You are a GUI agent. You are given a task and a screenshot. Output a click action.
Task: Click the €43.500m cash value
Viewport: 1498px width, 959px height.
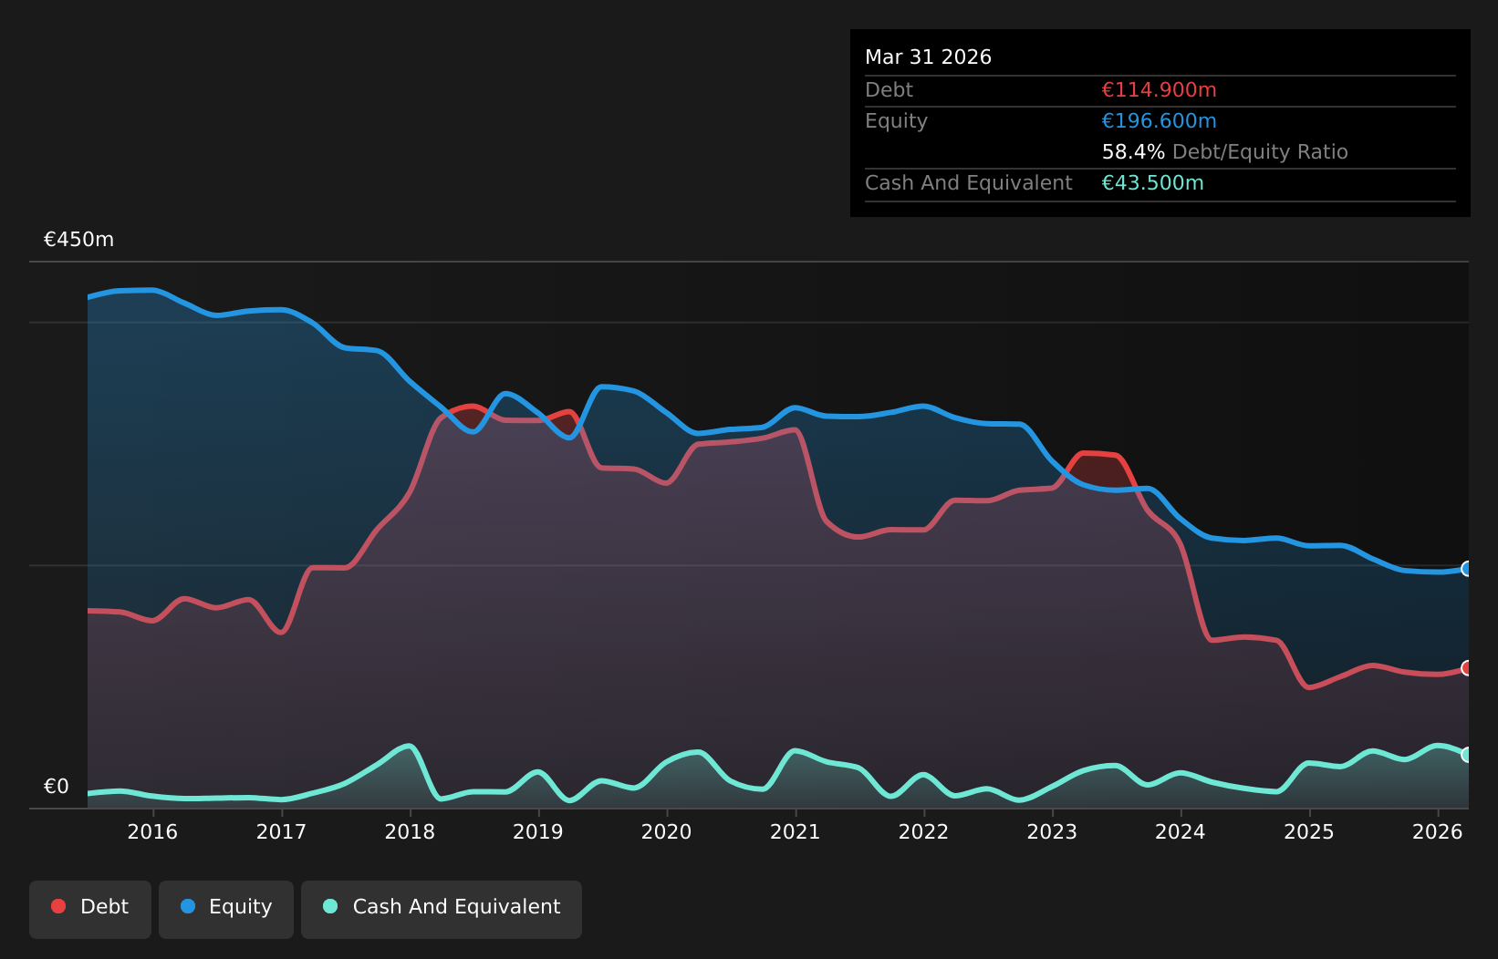pos(1152,183)
